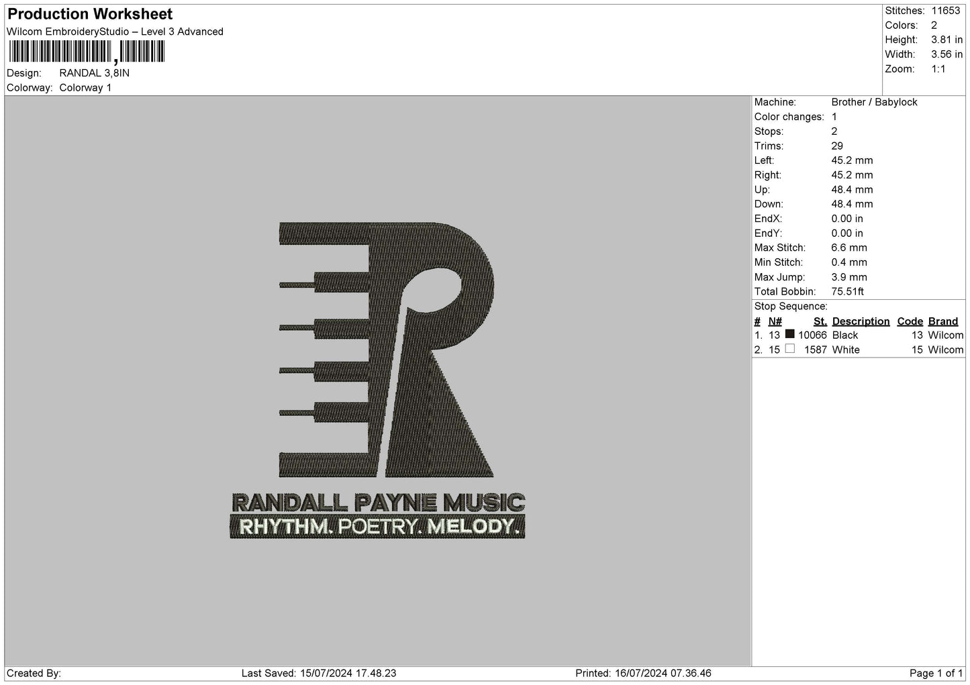This screenshot has height=685, width=970.
Task: Click the barcode below the software name
Action: coord(86,52)
